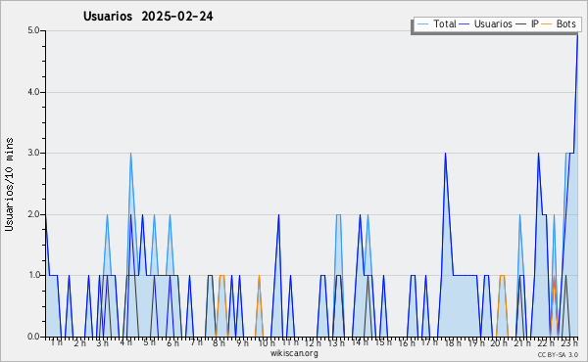Click the 'CC BY-SA 3.0' license text
The width and height of the screenshot is (588, 362).
tap(558, 355)
